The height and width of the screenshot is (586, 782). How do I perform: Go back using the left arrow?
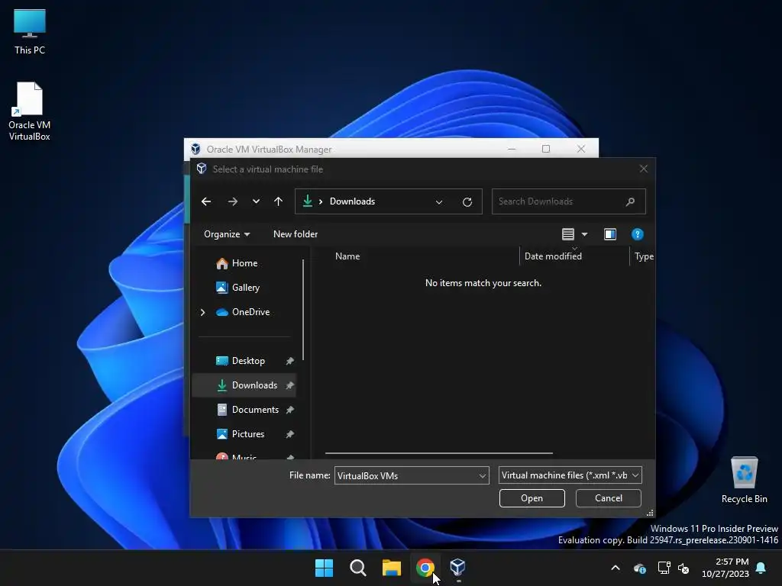pyautogui.click(x=206, y=201)
